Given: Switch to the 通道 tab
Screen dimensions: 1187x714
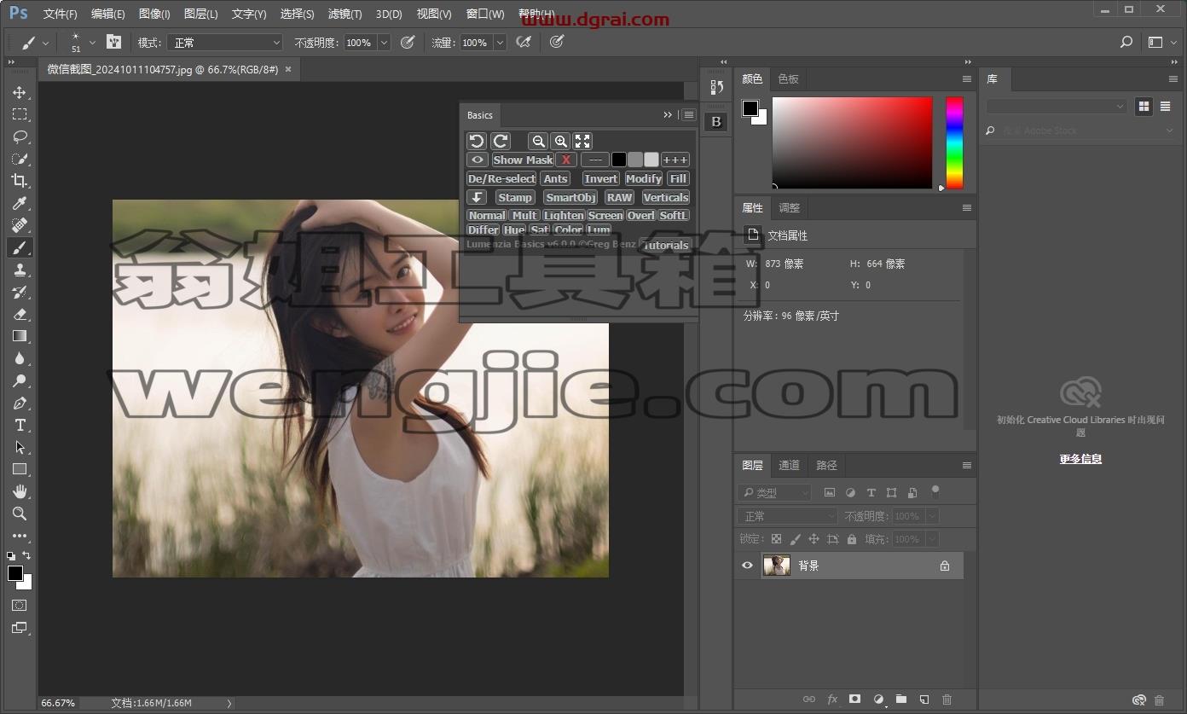Looking at the screenshot, I should click(x=790, y=465).
